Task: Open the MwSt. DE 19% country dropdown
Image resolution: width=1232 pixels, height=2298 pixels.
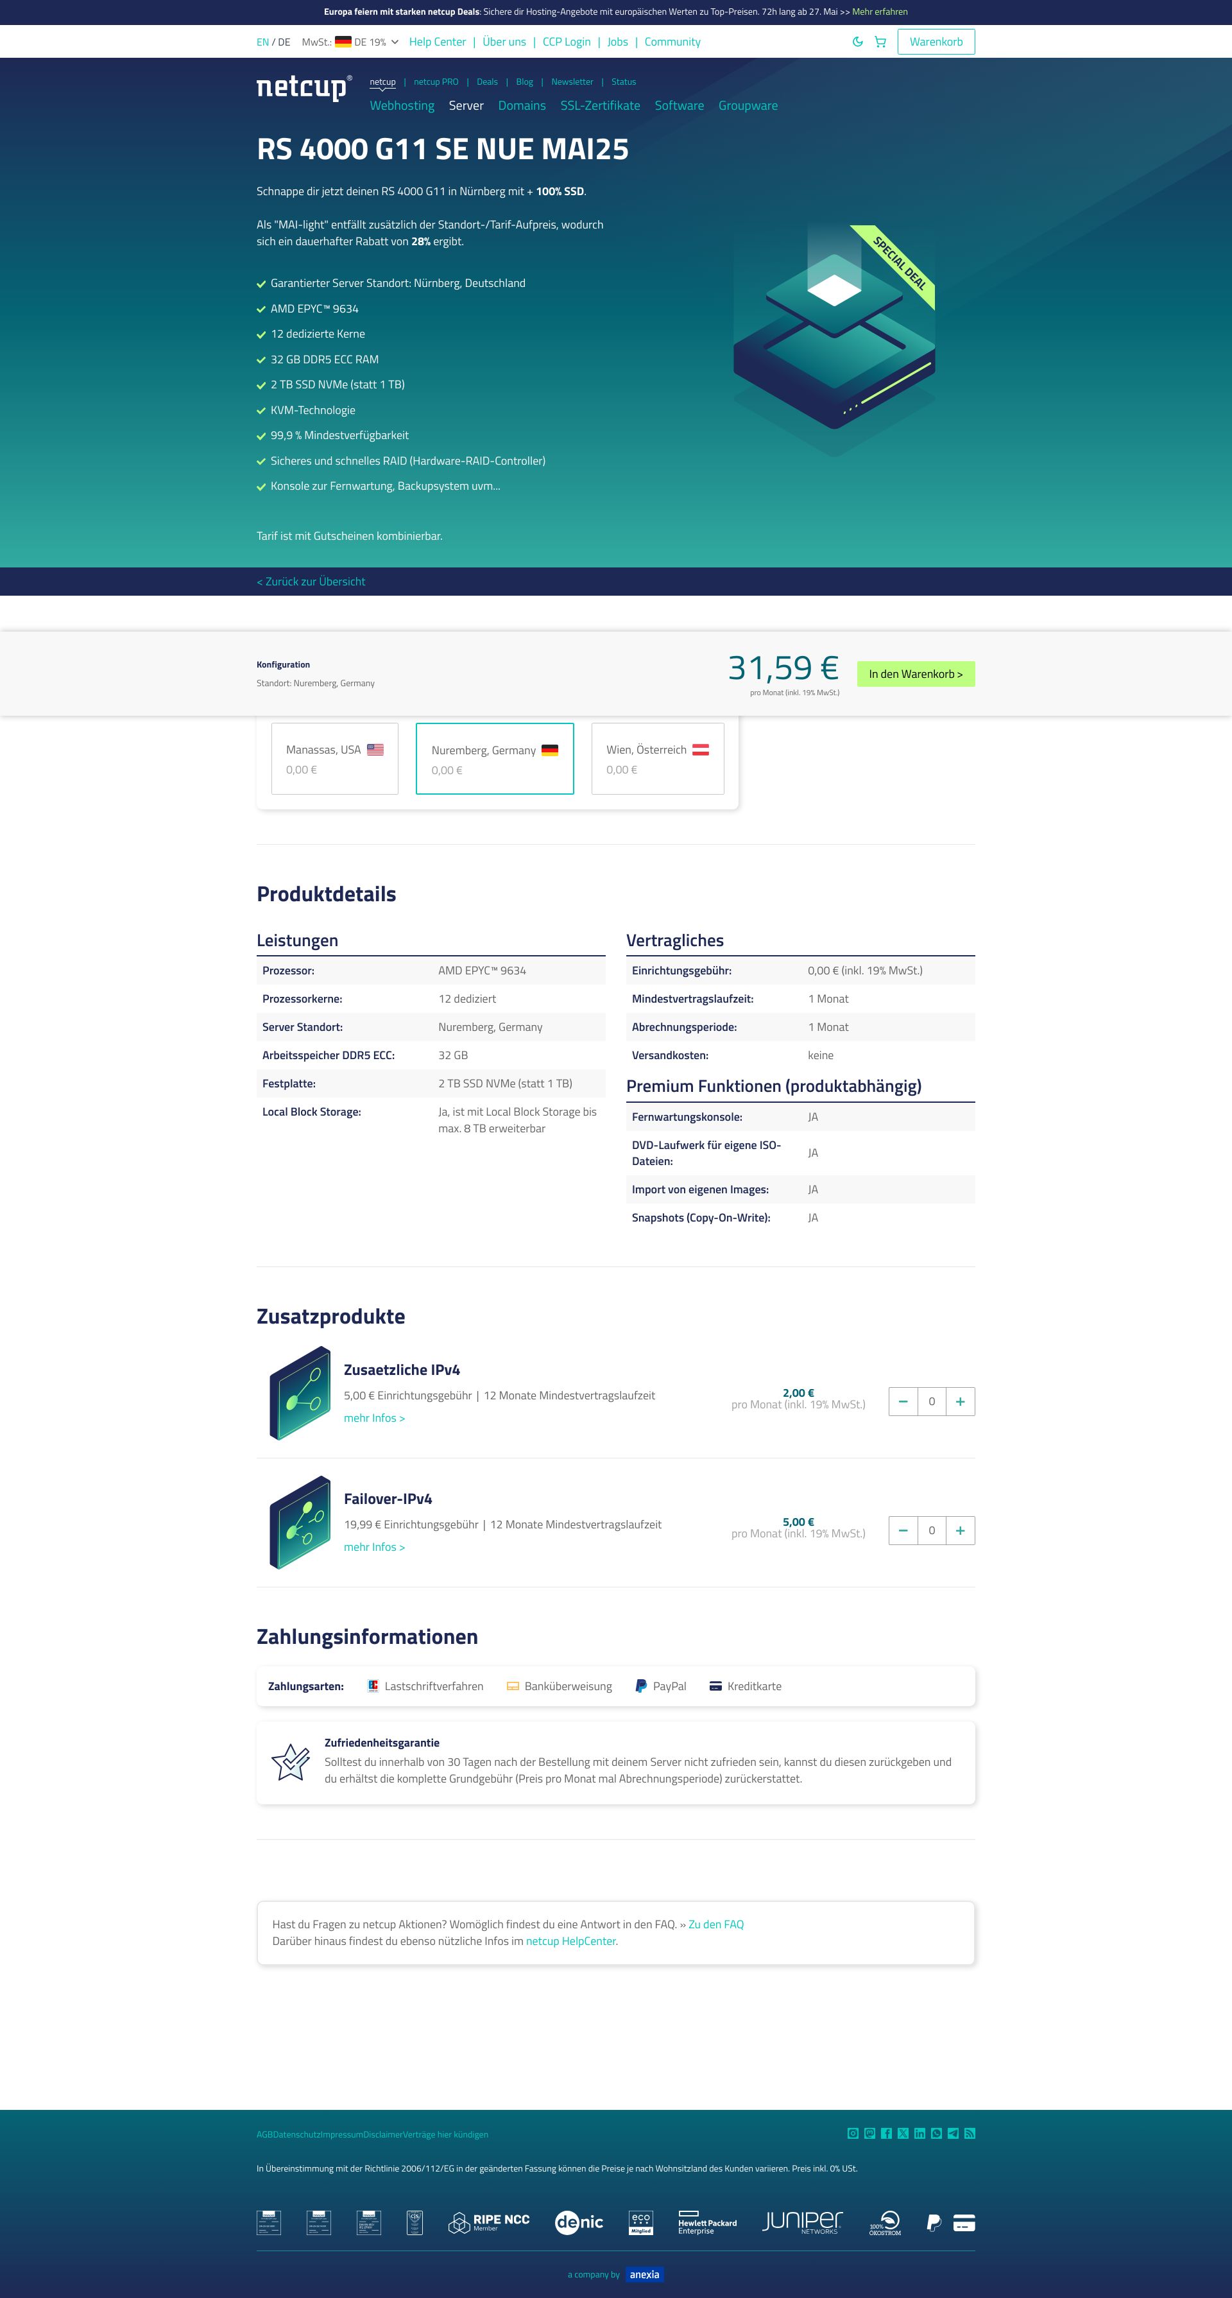Action: (x=350, y=42)
